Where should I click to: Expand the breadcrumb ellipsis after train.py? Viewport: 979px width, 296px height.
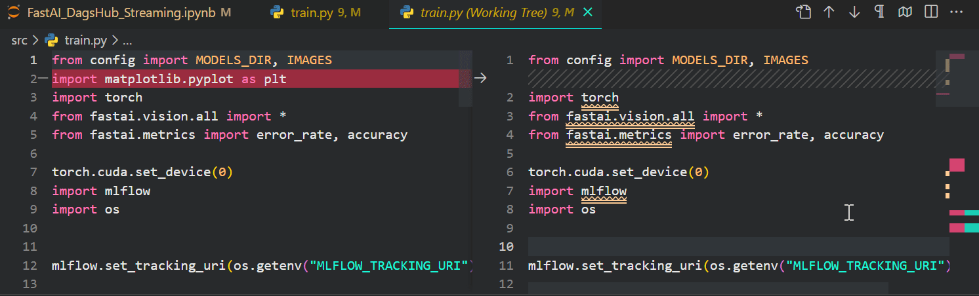pos(127,41)
